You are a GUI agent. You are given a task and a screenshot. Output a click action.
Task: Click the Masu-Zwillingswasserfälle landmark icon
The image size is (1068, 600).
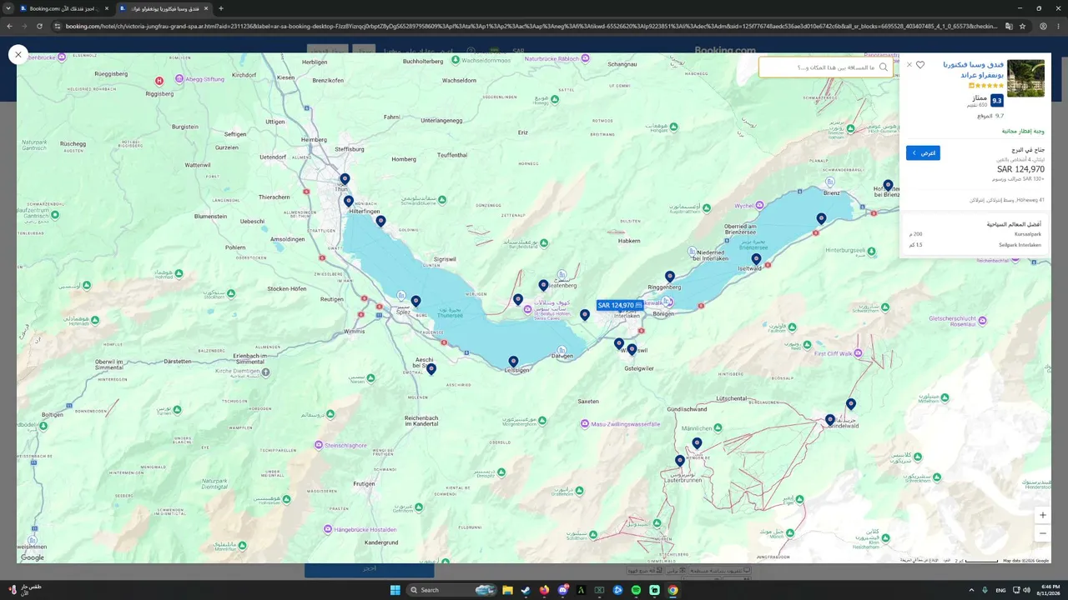click(x=584, y=424)
